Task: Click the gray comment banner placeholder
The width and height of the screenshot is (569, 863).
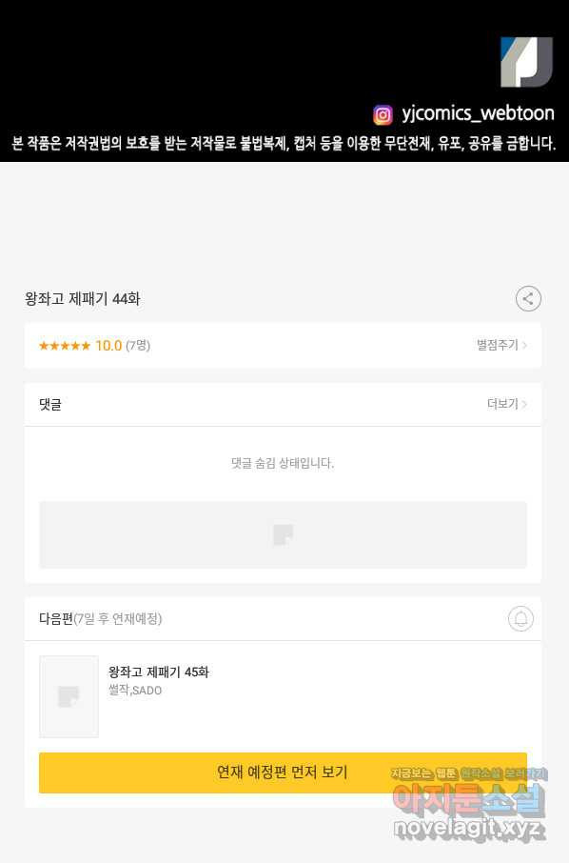Action: pos(283,534)
